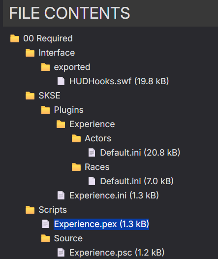Image resolution: width=218 pixels, height=259 pixels.
Task: Select Default.ini (7.0 kB) under Races
Action: (x=137, y=181)
